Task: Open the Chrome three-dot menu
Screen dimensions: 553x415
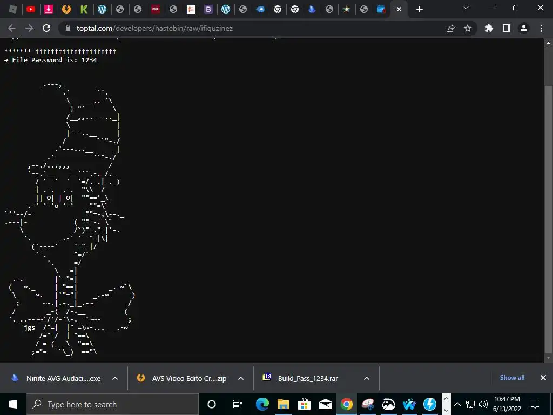Action: (x=541, y=28)
